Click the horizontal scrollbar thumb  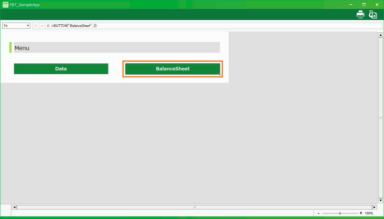(194, 207)
